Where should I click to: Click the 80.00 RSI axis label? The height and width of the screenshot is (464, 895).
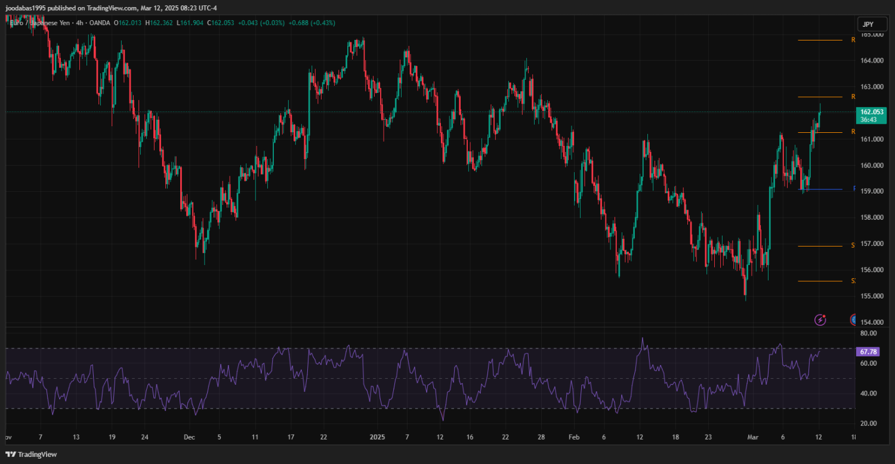[x=869, y=334]
